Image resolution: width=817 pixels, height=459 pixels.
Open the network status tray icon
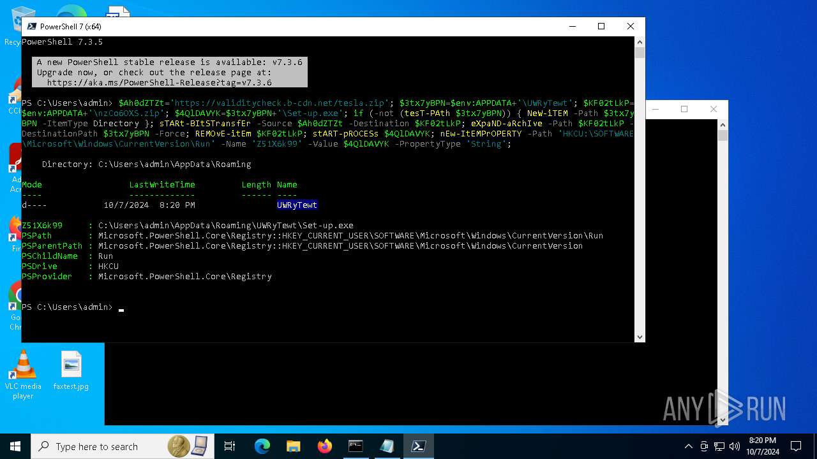719,446
